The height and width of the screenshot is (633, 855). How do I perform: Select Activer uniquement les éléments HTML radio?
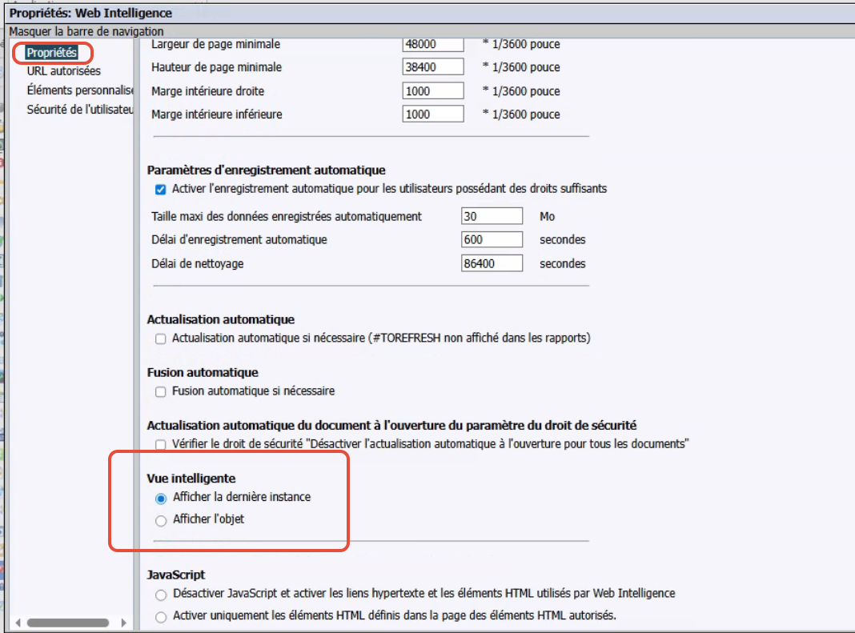pyautogui.click(x=161, y=617)
